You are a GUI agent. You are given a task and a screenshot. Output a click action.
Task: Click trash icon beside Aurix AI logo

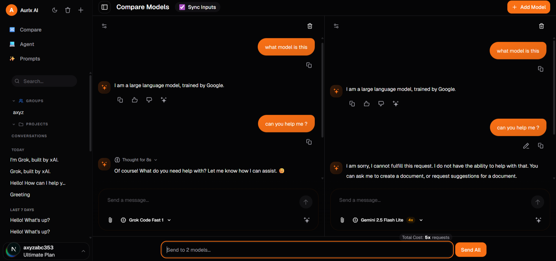pyautogui.click(x=68, y=10)
